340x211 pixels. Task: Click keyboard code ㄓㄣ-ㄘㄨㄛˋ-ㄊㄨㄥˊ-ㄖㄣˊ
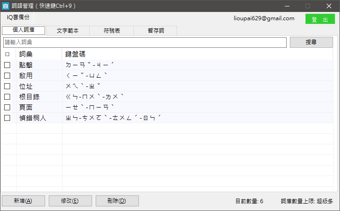tap(113, 118)
